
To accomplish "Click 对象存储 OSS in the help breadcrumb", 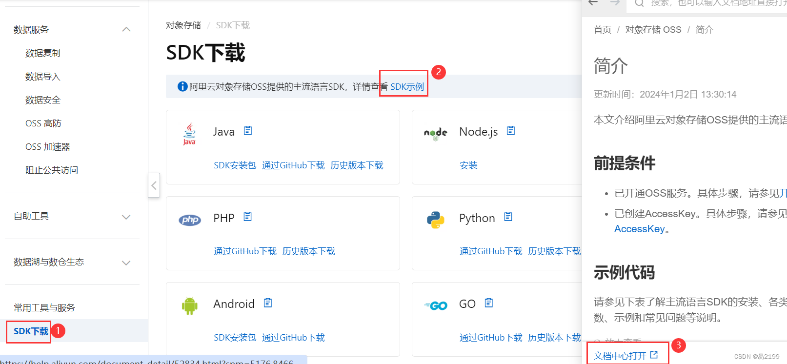I will [653, 30].
